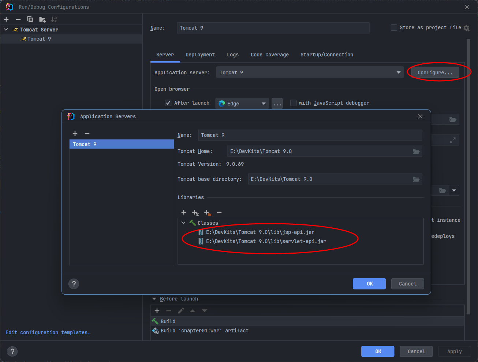Move Before launch task up

[193, 311]
